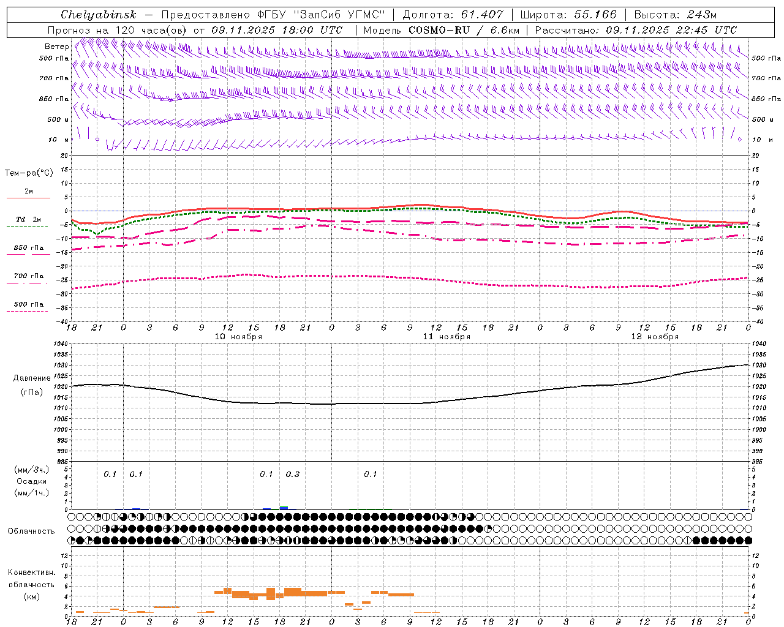Click the 'Долгота: 61.407' longitude value
The height and width of the screenshot is (627, 784).
point(453,15)
